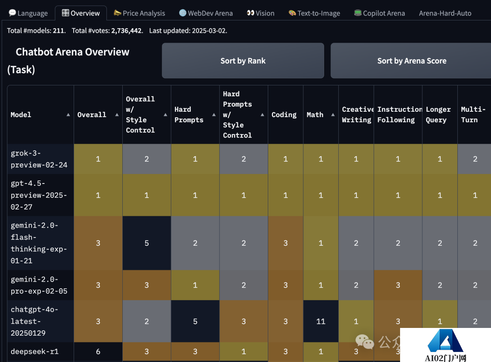Toggle sorting on the Coding column header
Viewport: 491px width, 362px height.
pyautogui.click(x=285, y=114)
